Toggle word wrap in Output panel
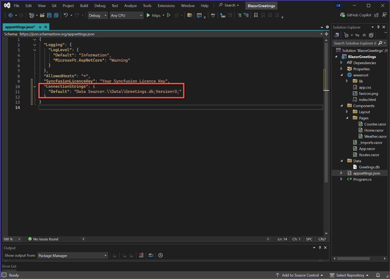Image resolution: width=390 pixels, height=279 pixels. point(151,255)
